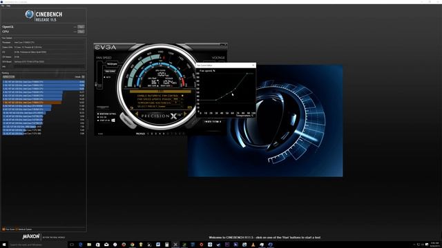The image size is (442, 248).
Task: Click the fan speed vertical slider handle
Action: [97, 84]
